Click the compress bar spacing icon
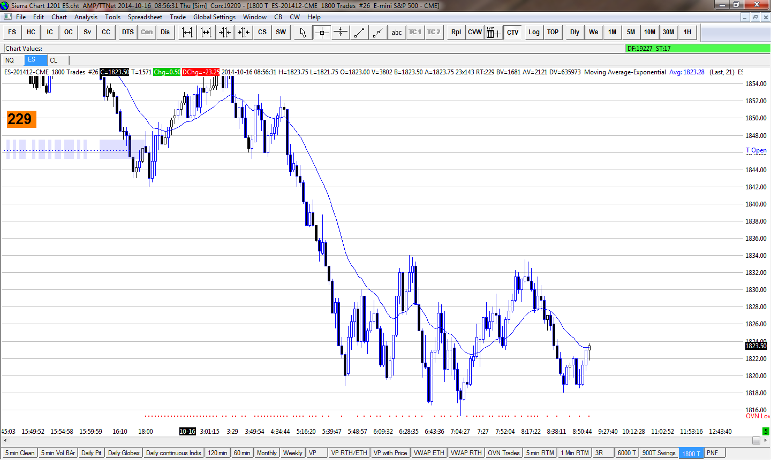The width and height of the screenshot is (771, 460). point(206,32)
